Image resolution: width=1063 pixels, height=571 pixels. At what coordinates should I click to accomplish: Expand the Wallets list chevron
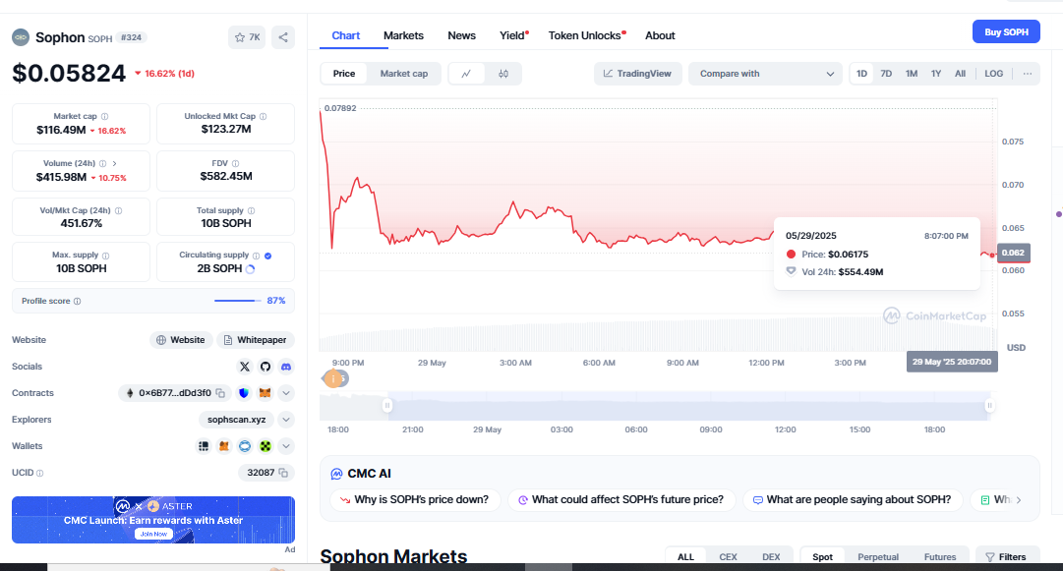click(x=286, y=445)
